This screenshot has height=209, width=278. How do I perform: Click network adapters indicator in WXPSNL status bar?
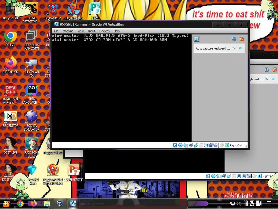coord(191,145)
